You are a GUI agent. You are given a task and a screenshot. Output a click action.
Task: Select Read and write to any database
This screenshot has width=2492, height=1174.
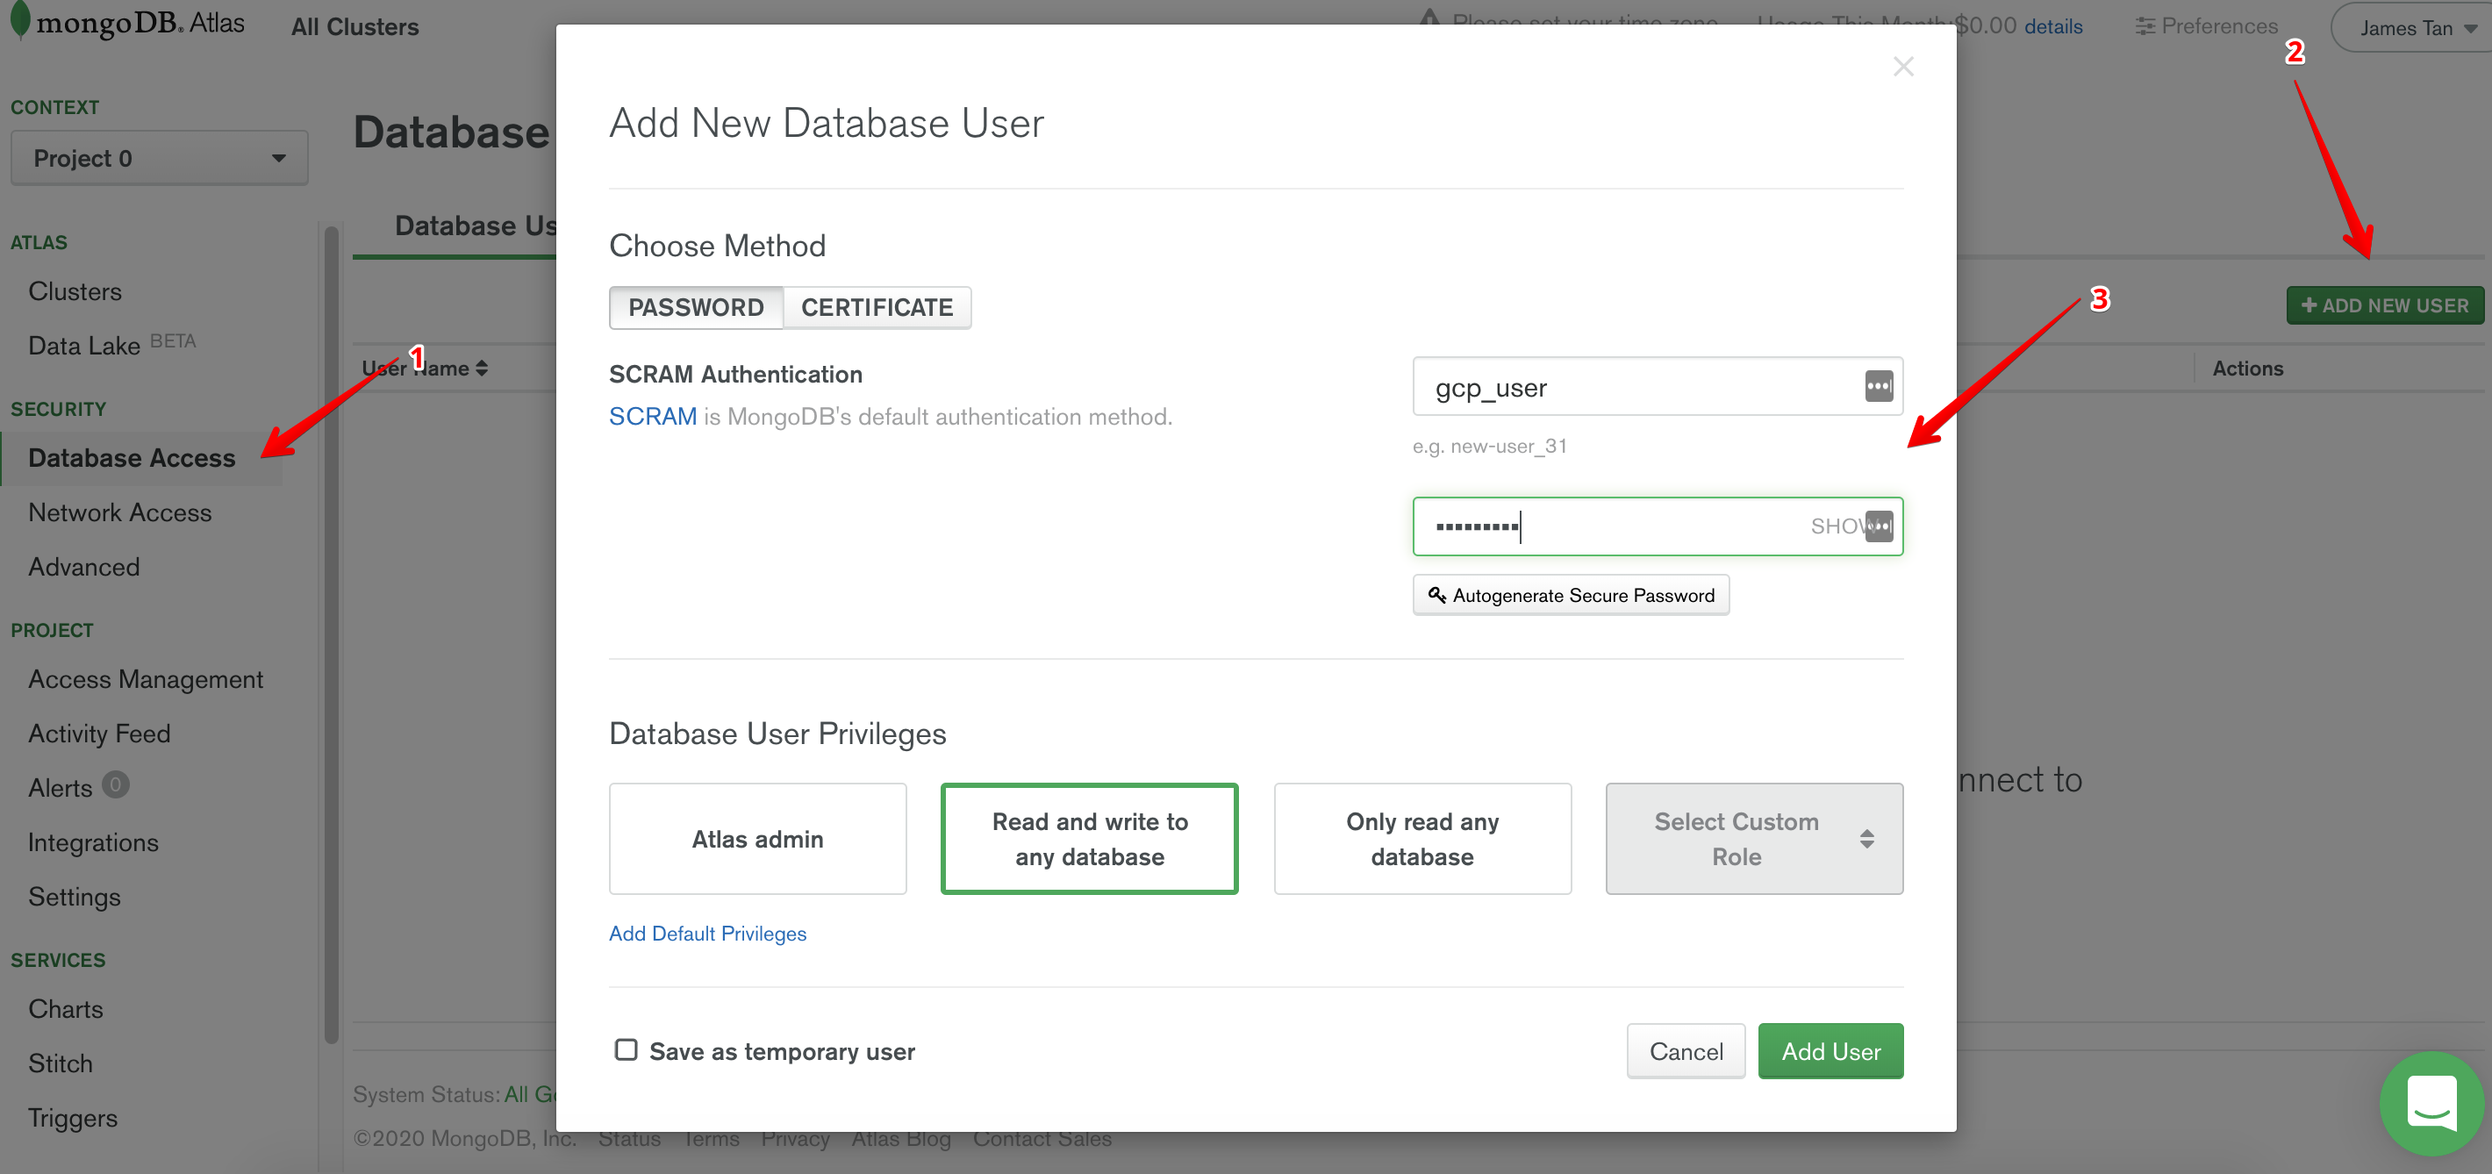point(1089,839)
